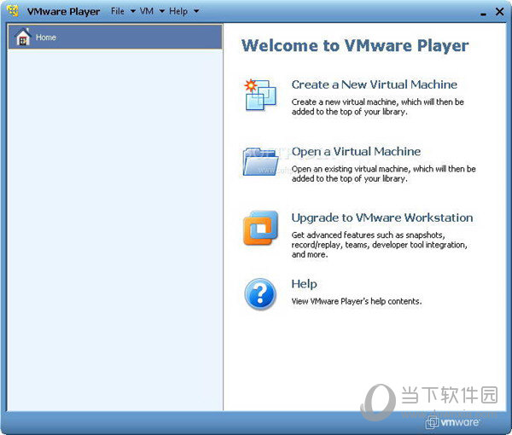The image size is (512, 435).
Task: Open the VM menu
Action: pos(147,11)
